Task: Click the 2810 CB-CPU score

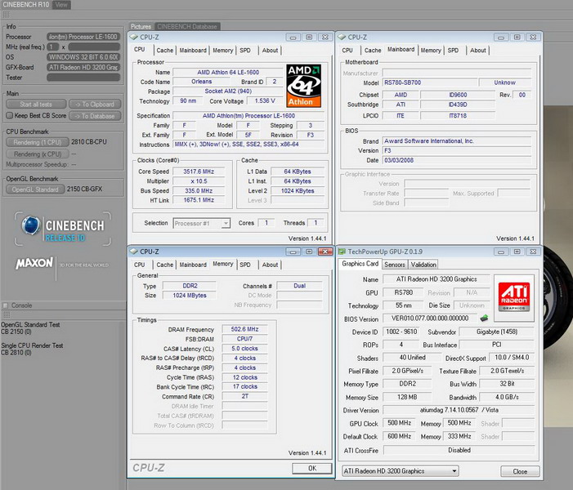Action: [89, 141]
